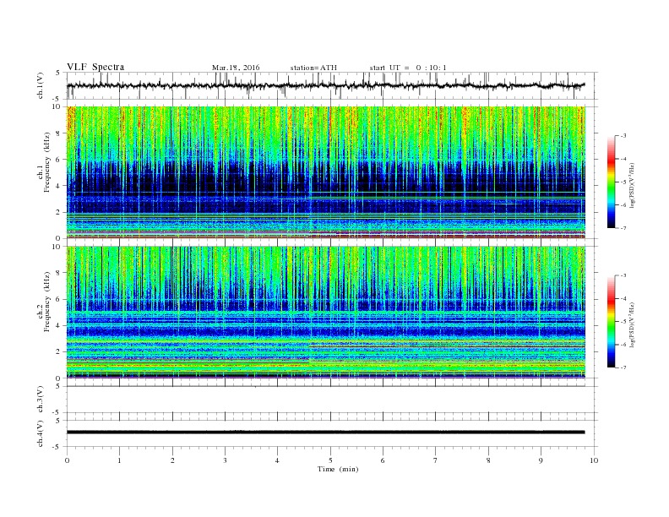The width and height of the screenshot is (669, 517).
Task: Click time axis tick label "6"
Action: [383, 460]
